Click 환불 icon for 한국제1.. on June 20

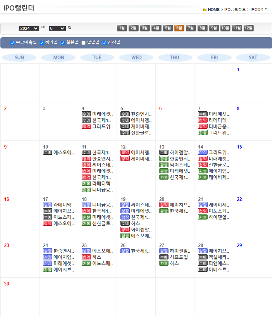click(164, 211)
